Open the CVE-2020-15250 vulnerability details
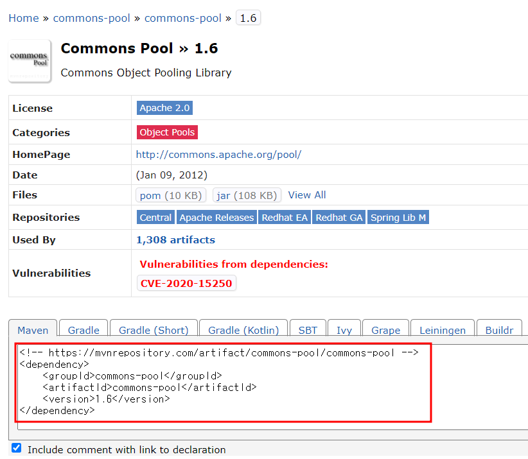 coord(186,282)
